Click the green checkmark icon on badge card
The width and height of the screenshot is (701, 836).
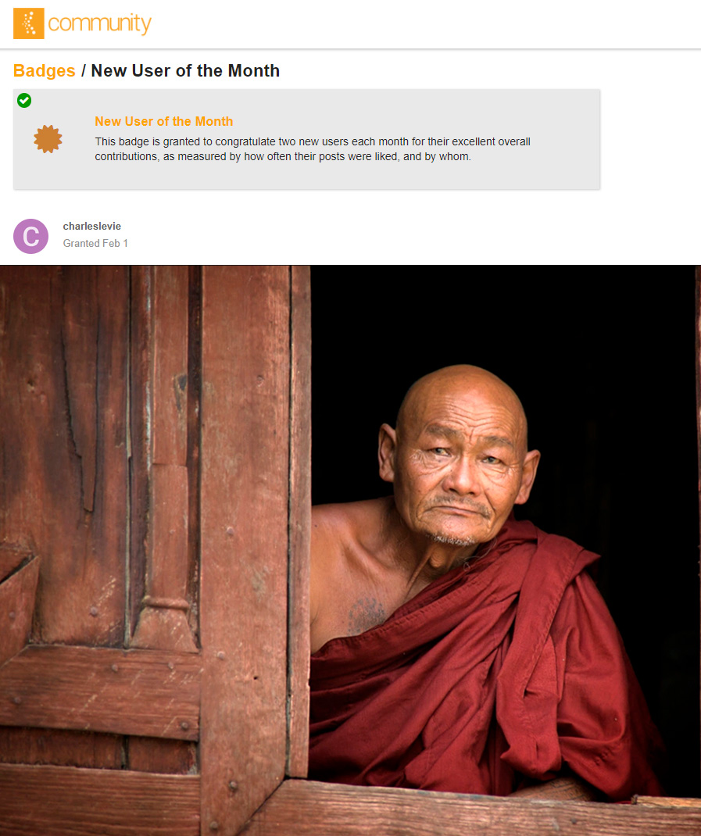click(x=24, y=100)
